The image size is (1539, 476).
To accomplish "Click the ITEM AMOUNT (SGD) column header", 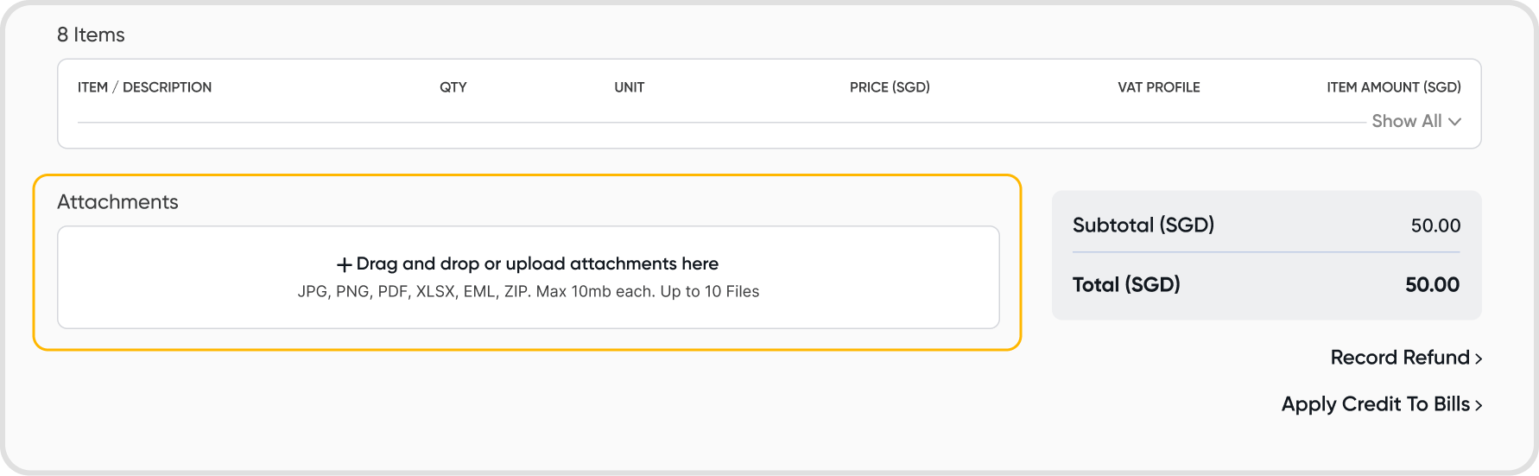I will [x=1393, y=87].
